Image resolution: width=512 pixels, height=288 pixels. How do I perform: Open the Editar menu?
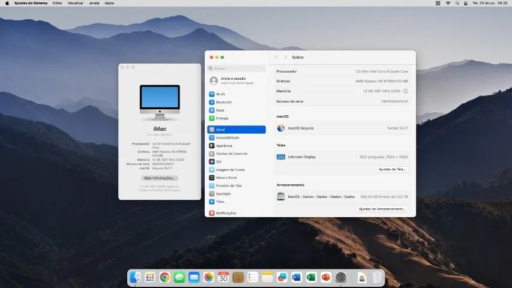pyautogui.click(x=57, y=3)
